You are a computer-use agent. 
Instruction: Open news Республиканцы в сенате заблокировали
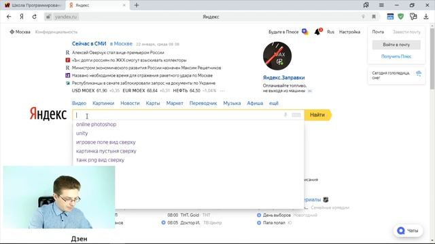[143, 83]
